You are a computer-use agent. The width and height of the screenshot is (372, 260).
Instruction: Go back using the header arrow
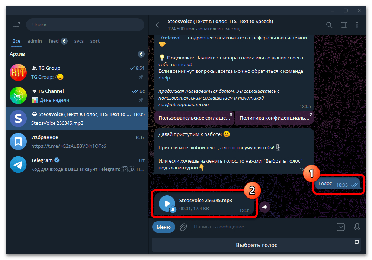tap(158, 25)
